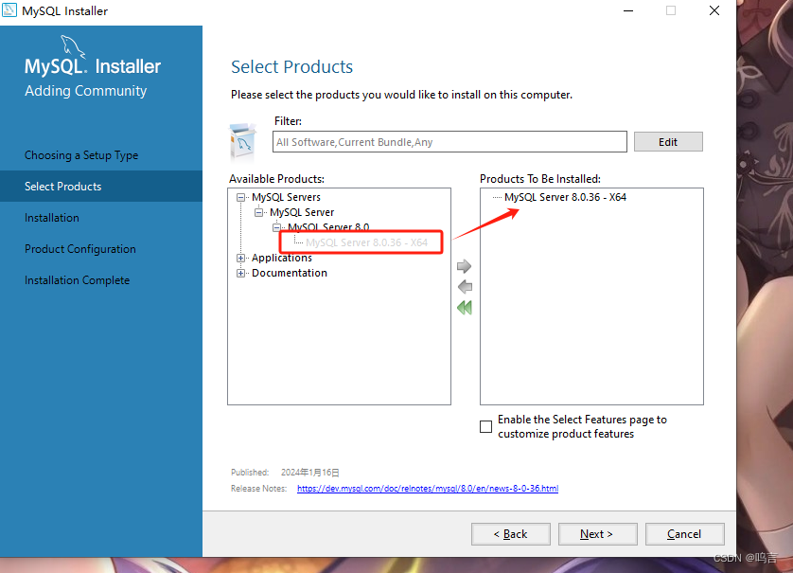
Task: Expand the Documentation tree node
Action: pos(240,274)
